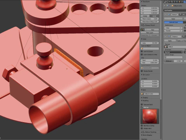Click the plus icon on grease pencil New button
The height and width of the screenshot is (140, 186).
click(x=146, y=30)
